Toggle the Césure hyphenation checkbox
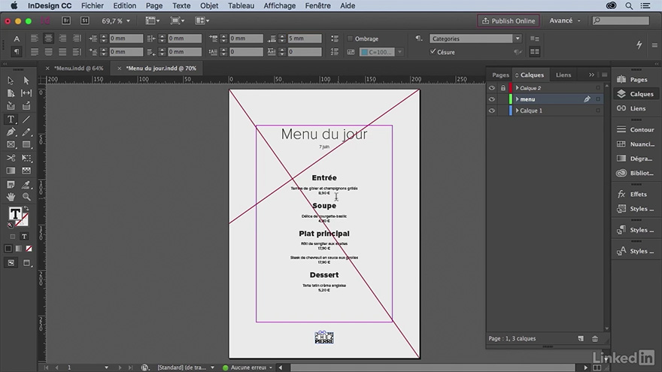 pos(433,52)
